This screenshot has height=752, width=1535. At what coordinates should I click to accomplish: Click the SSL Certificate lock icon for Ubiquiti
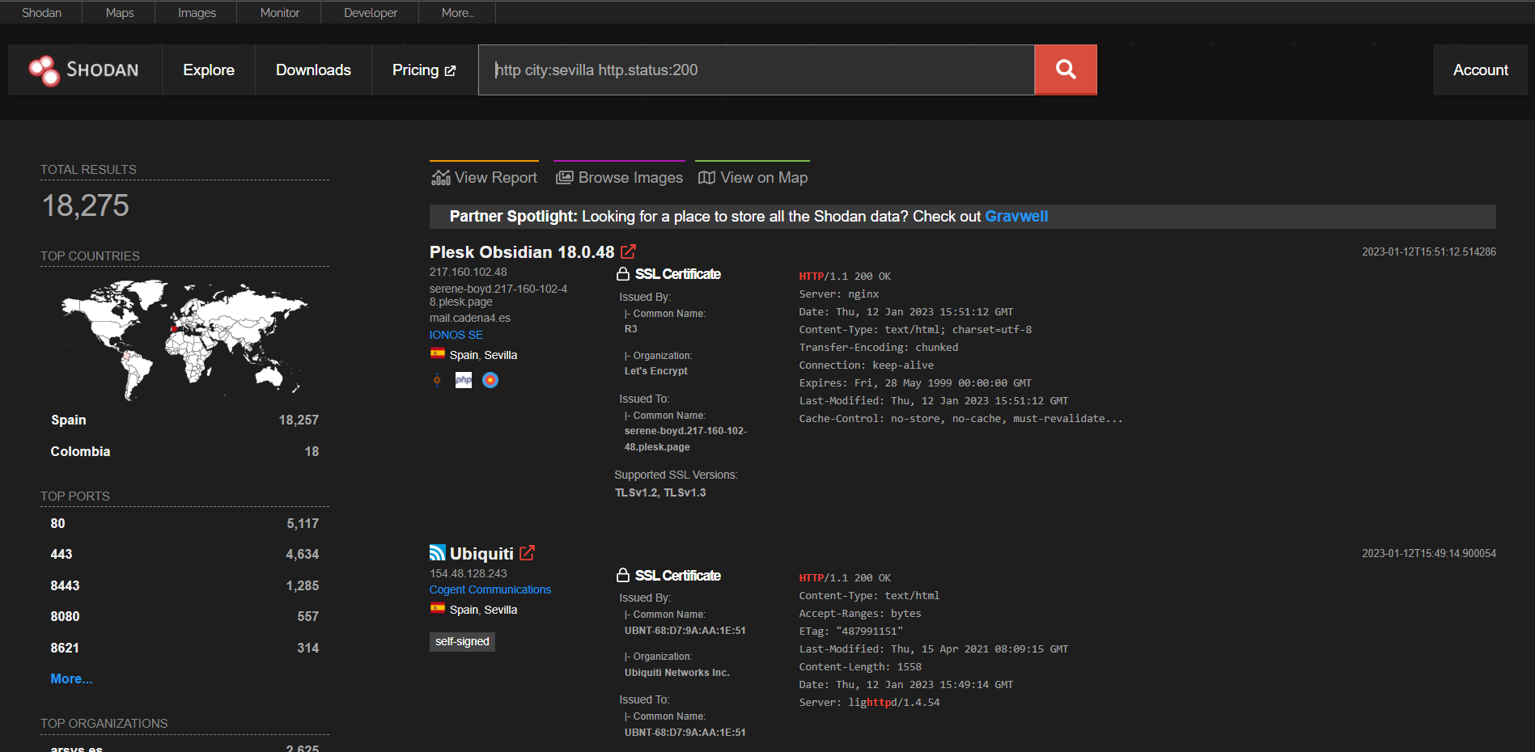(623, 576)
